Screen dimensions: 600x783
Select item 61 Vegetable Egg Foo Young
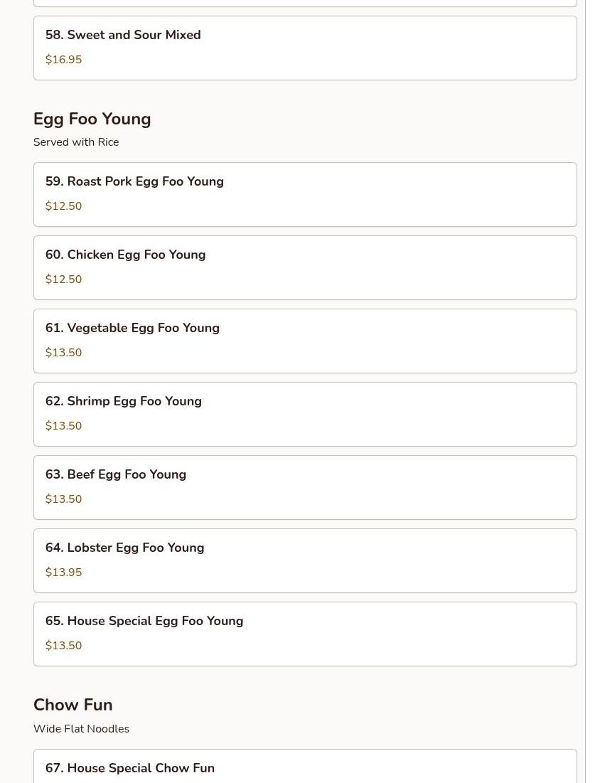[132, 328]
